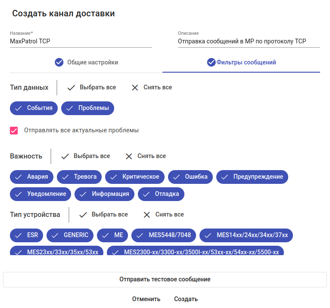
Task: Select all data types with Выбрать все
Action: (x=92, y=88)
